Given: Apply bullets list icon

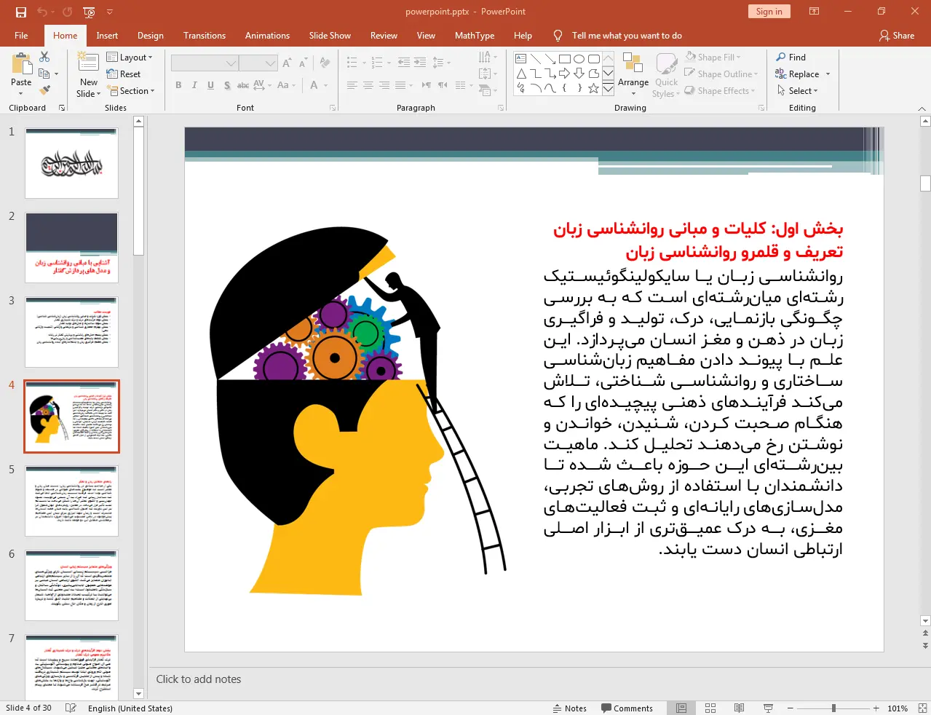Looking at the screenshot, I should click(x=352, y=63).
